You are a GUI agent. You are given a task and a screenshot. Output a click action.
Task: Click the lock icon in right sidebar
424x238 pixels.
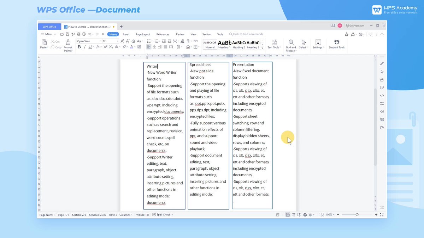click(382, 80)
